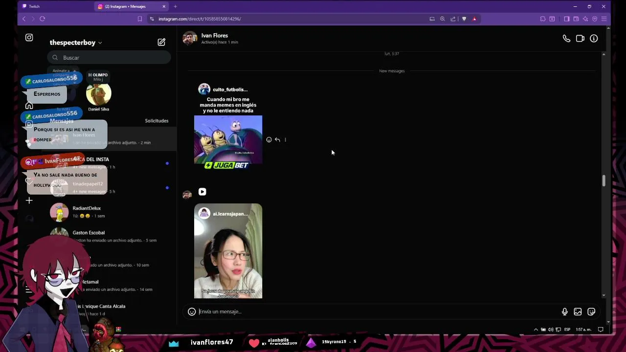Play the ai.learnsjapan reel video
The height and width of the screenshot is (352, 626).
[x=228, y=251]
